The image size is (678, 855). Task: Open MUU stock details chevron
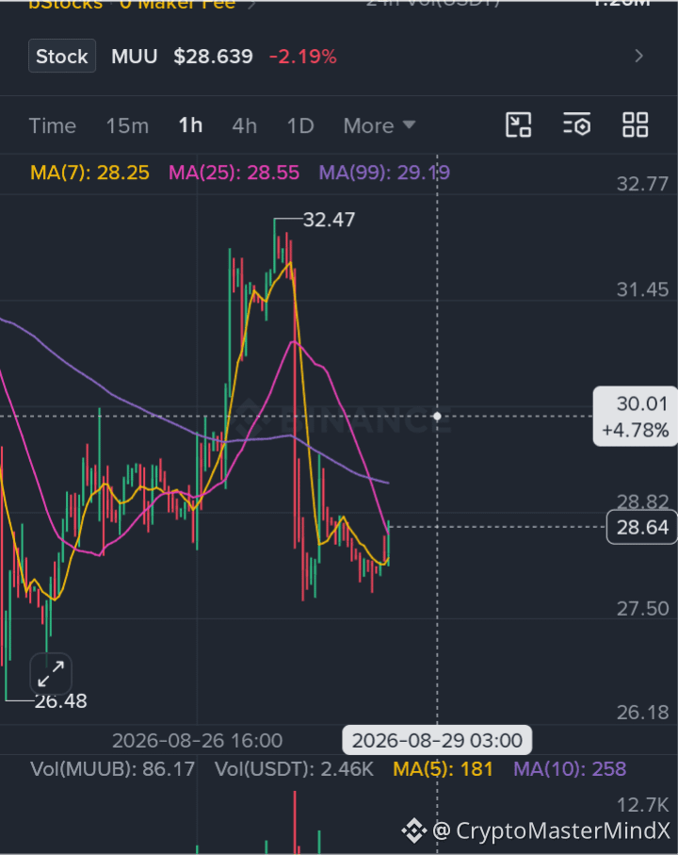point(639,57)
